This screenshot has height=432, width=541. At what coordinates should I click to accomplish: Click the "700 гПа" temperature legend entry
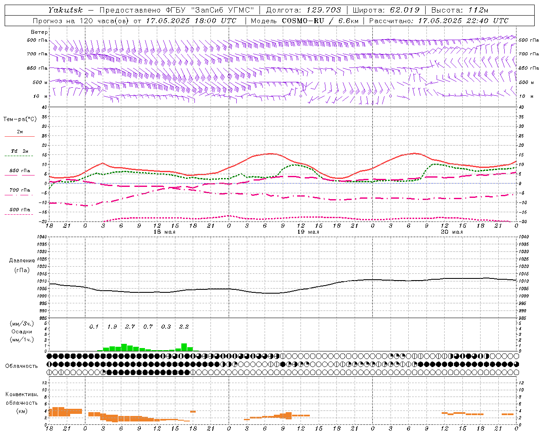(x=19, y=190)
